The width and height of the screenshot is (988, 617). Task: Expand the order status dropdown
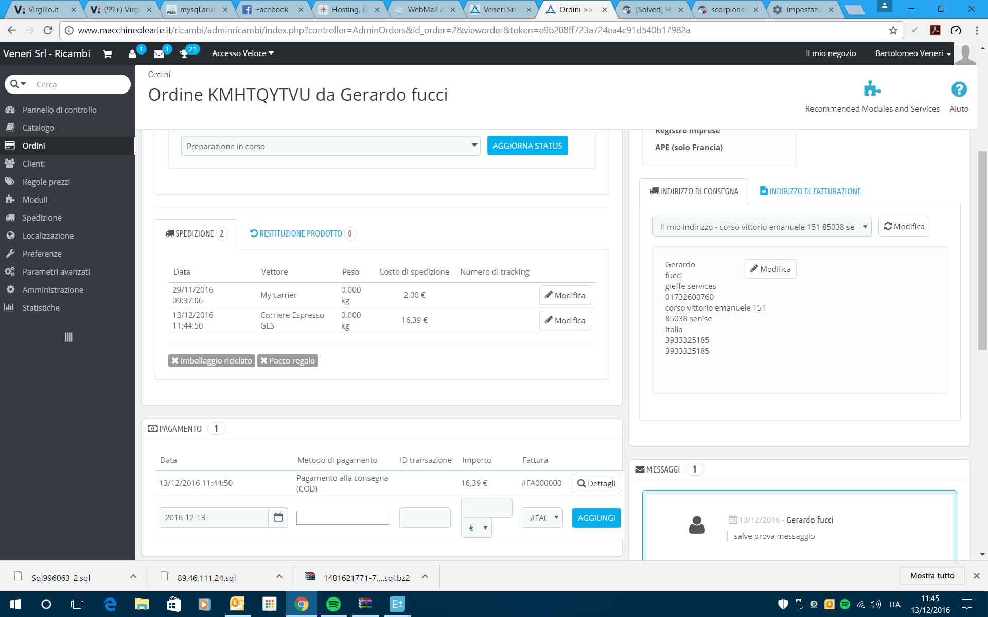tap(330, 146)
